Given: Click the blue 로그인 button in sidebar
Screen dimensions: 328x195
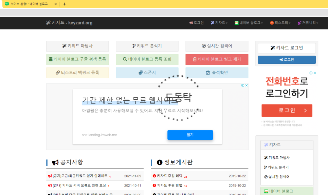Looking at the screenshot, I should point(287,60).
